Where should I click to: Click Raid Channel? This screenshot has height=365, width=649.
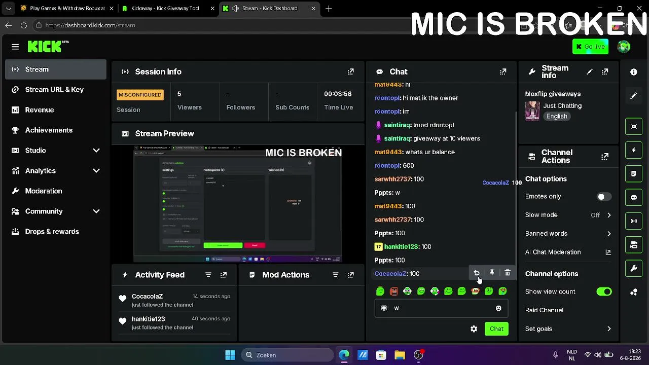pyautogui.click(x=544, y=310)
